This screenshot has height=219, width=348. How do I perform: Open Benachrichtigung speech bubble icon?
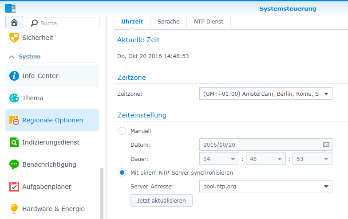(14, 164)
